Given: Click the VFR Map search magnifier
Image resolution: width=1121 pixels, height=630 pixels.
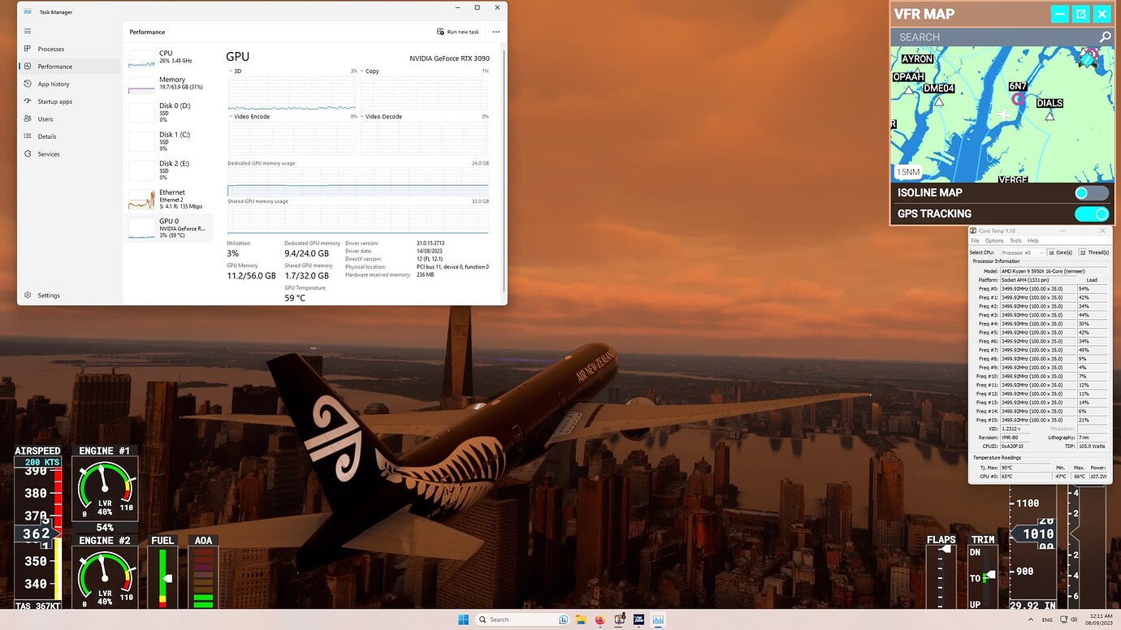Looking at the screenshot, I should click(x=1105, y=37).
